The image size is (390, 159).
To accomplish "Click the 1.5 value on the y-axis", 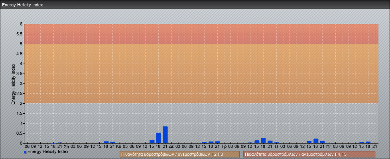I will pyautogui.click(x=20, y=113).
